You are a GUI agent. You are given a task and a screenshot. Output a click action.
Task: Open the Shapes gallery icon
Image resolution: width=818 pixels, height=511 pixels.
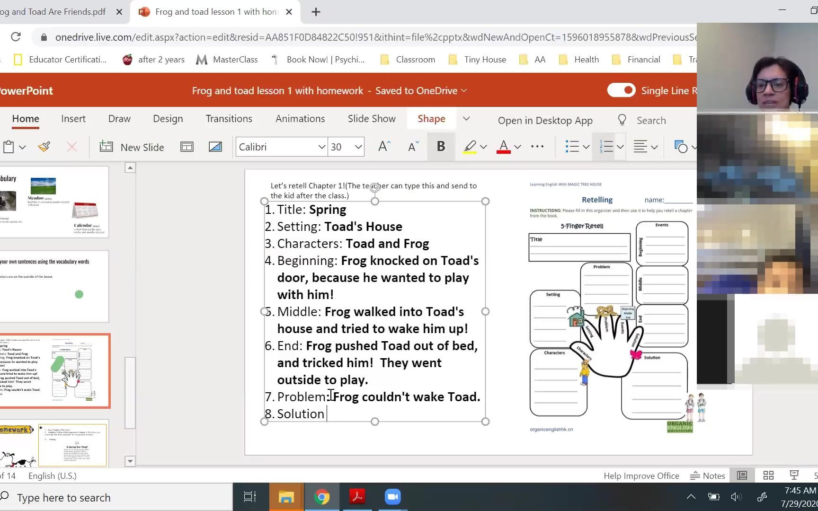click(x=681, y=147)
